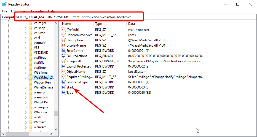Expand the WalletService key

(26, 87)
